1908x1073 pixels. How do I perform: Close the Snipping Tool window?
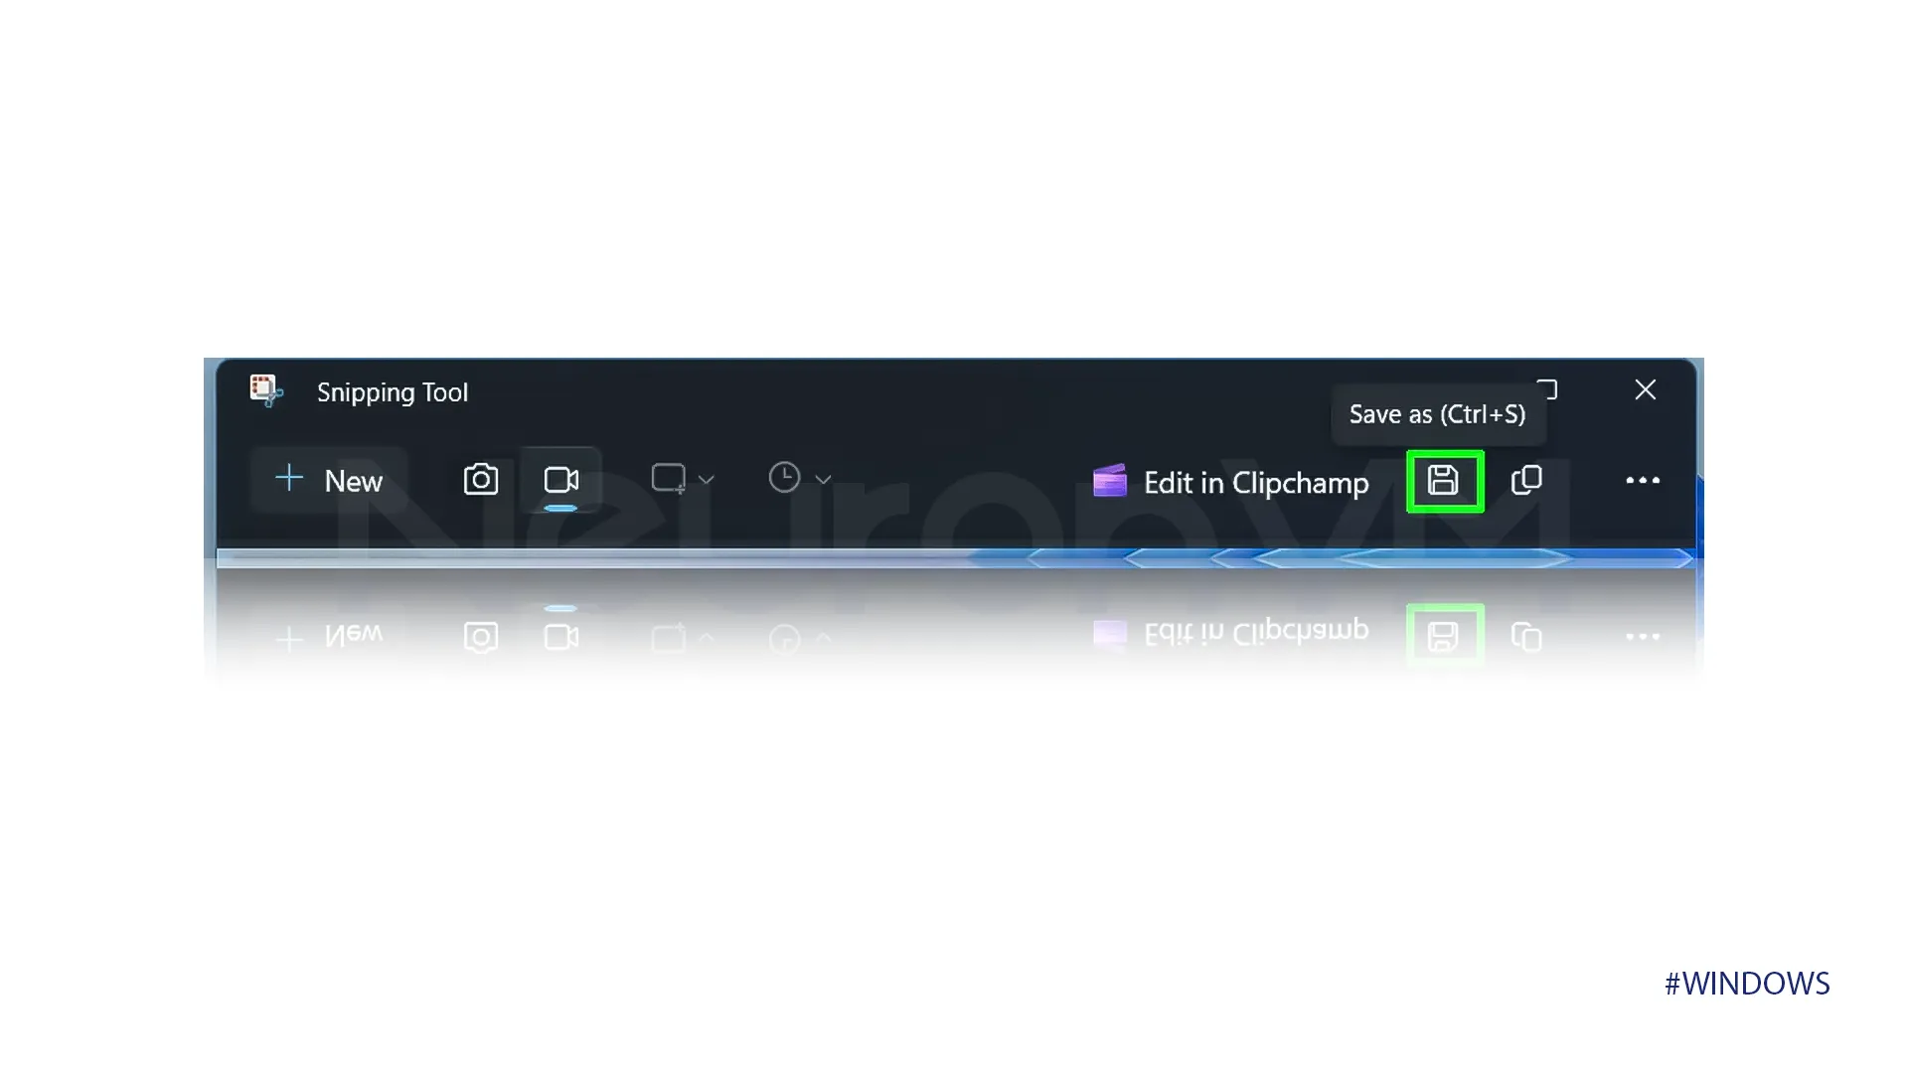1646,389
